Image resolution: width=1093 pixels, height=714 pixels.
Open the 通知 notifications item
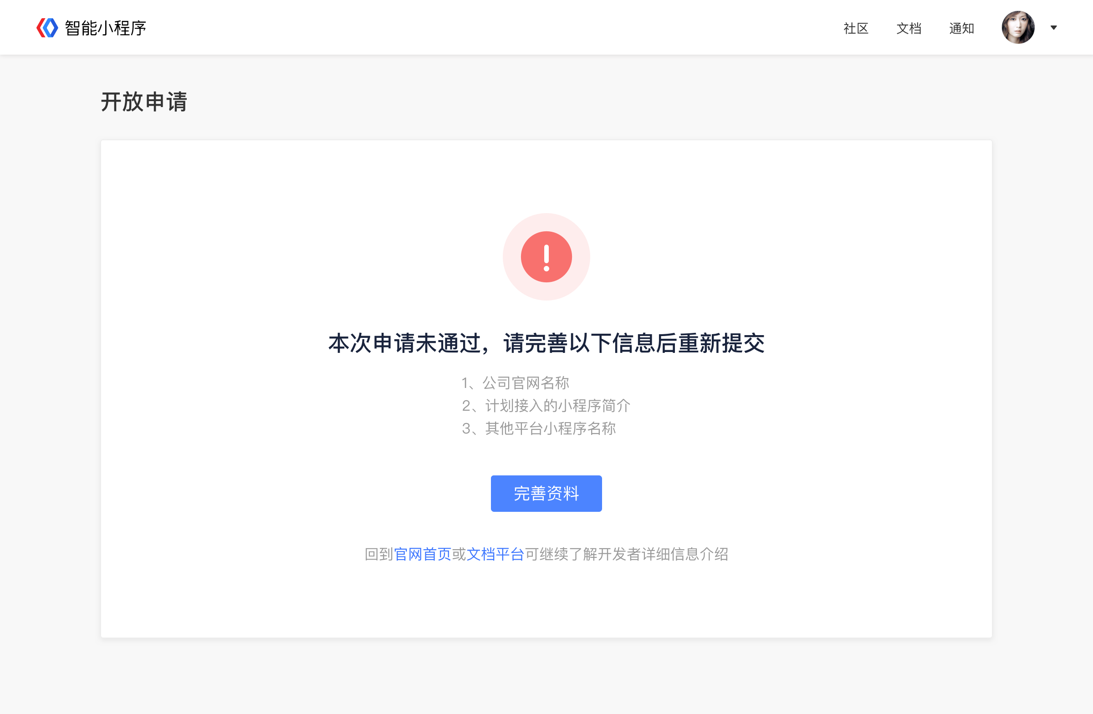962,29
